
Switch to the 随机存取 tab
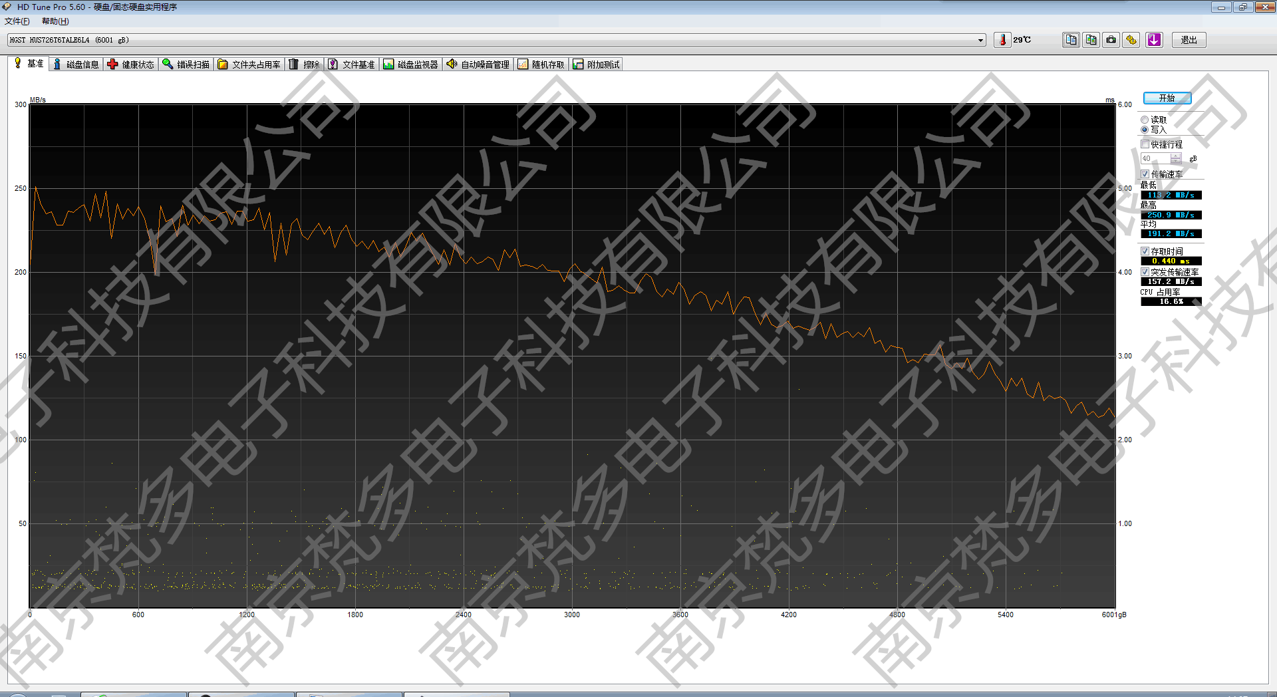541,65
